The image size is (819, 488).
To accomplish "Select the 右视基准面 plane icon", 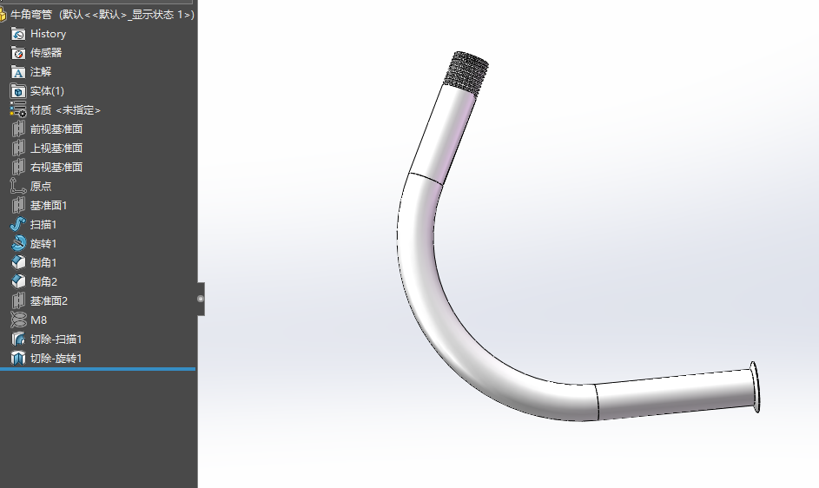I will pos(18,168).
